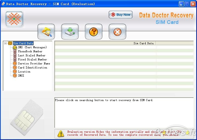Click the Buy Now button
Viewport: 197px width, 140px height.
point(121,15)
